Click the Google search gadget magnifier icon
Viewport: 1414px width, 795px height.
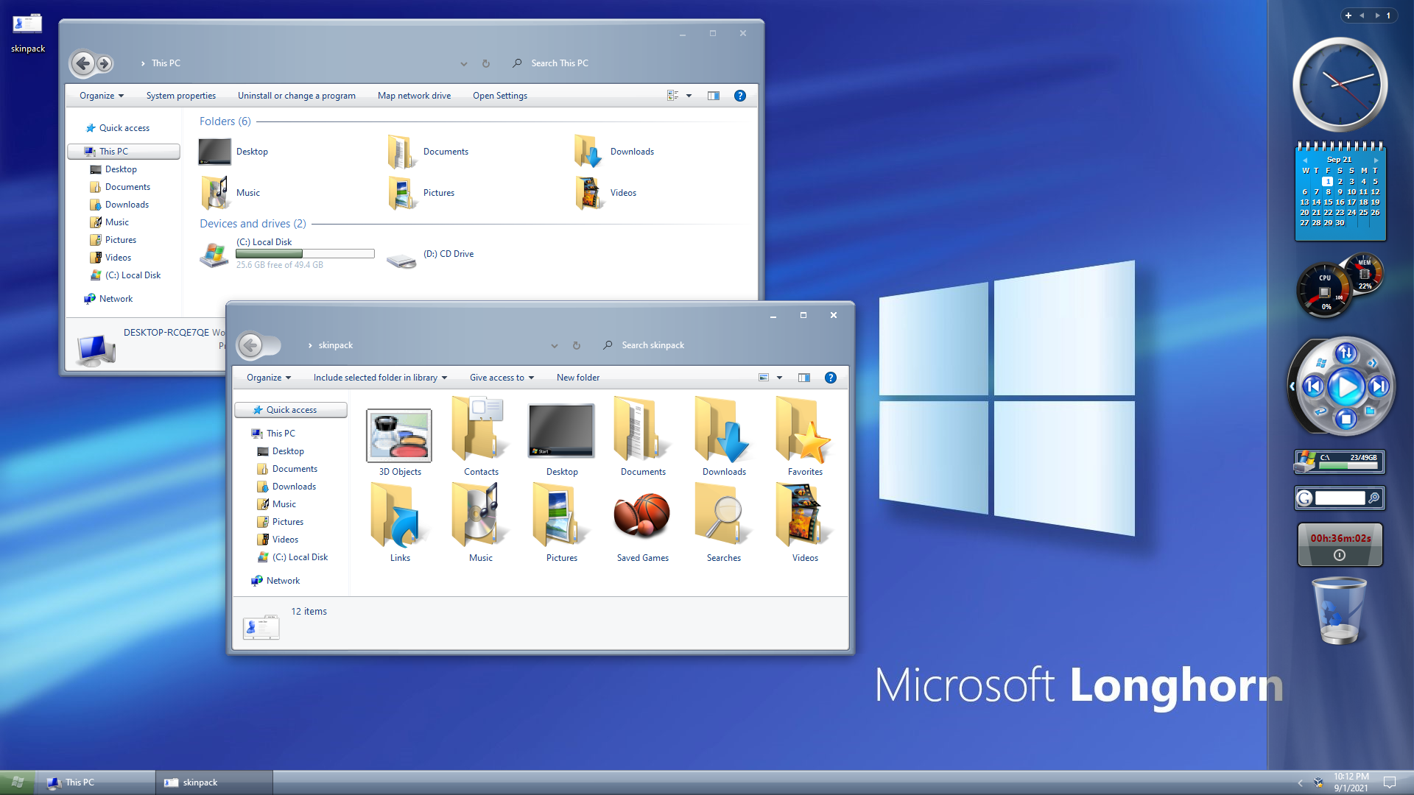(1373, 498)
